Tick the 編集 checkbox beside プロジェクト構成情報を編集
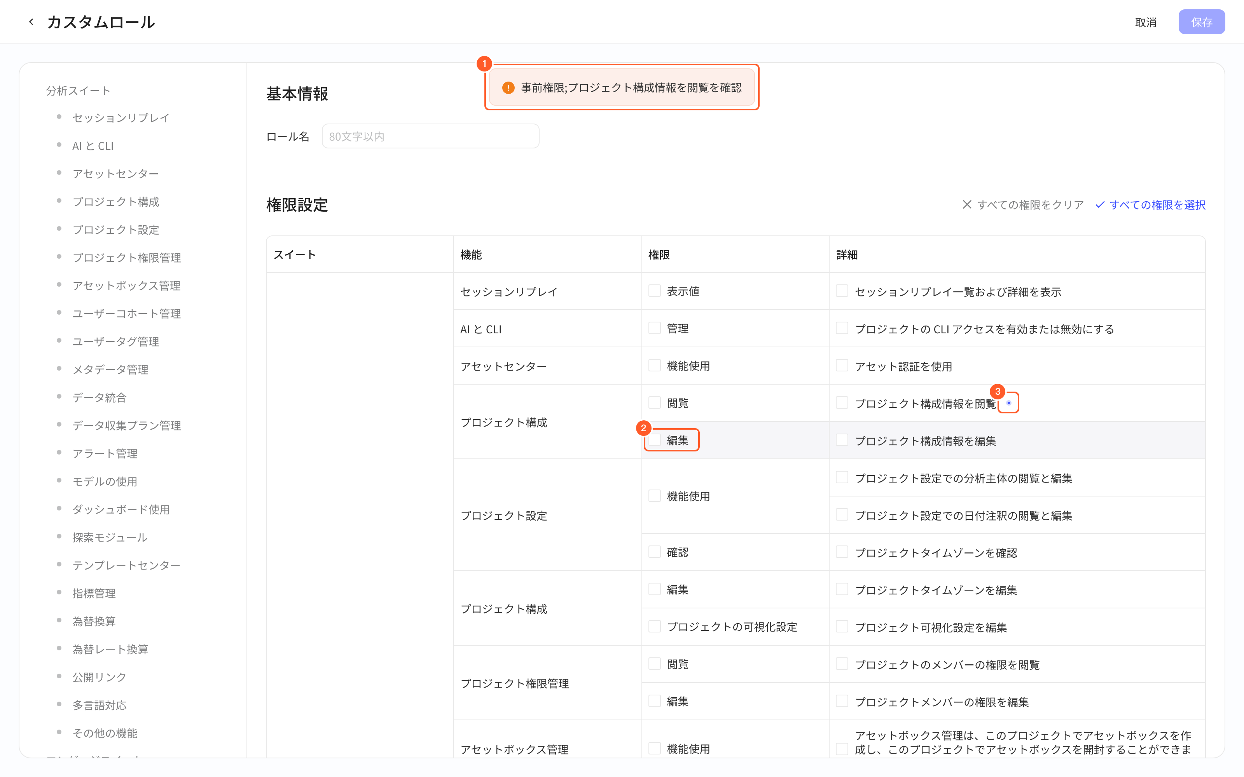The width and height of the screenshot is (1244, 777). [654, 440]
